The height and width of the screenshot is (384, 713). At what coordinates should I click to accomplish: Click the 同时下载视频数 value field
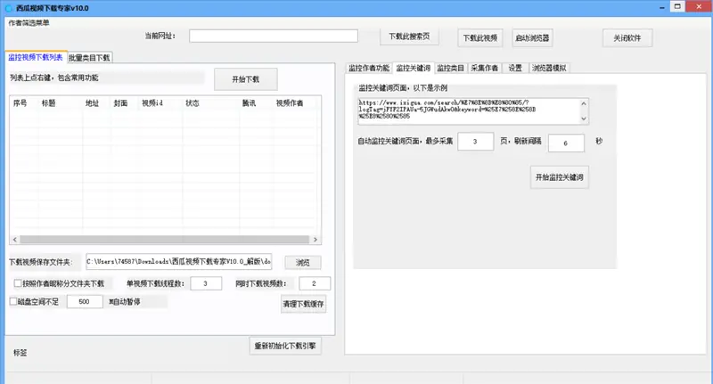click(315, 283)
